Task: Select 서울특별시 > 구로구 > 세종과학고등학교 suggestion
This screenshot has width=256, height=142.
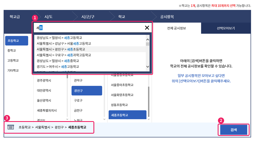Action: pos(91,55)
